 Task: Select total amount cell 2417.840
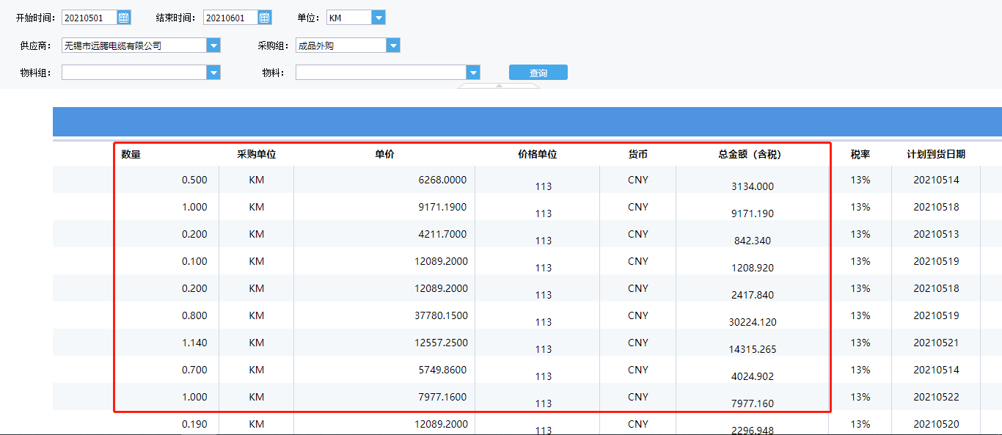(x=752, y=295)
